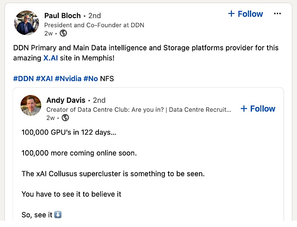Click 'President and Co-Founder at DDN' headline
The image size is (297, 227).
[x=94, y=25]
